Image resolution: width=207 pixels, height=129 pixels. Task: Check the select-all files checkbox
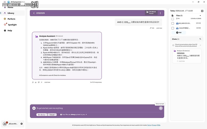tap(172, 19)
